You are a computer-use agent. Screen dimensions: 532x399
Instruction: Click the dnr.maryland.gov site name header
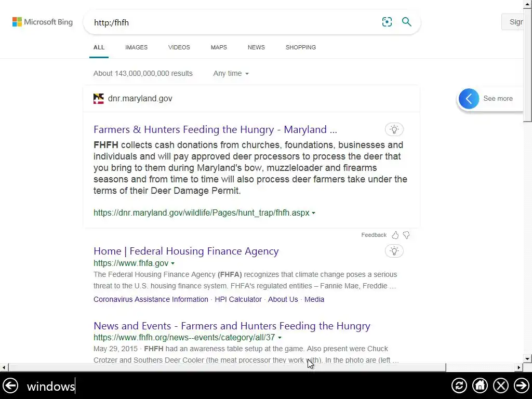[140, 98]
